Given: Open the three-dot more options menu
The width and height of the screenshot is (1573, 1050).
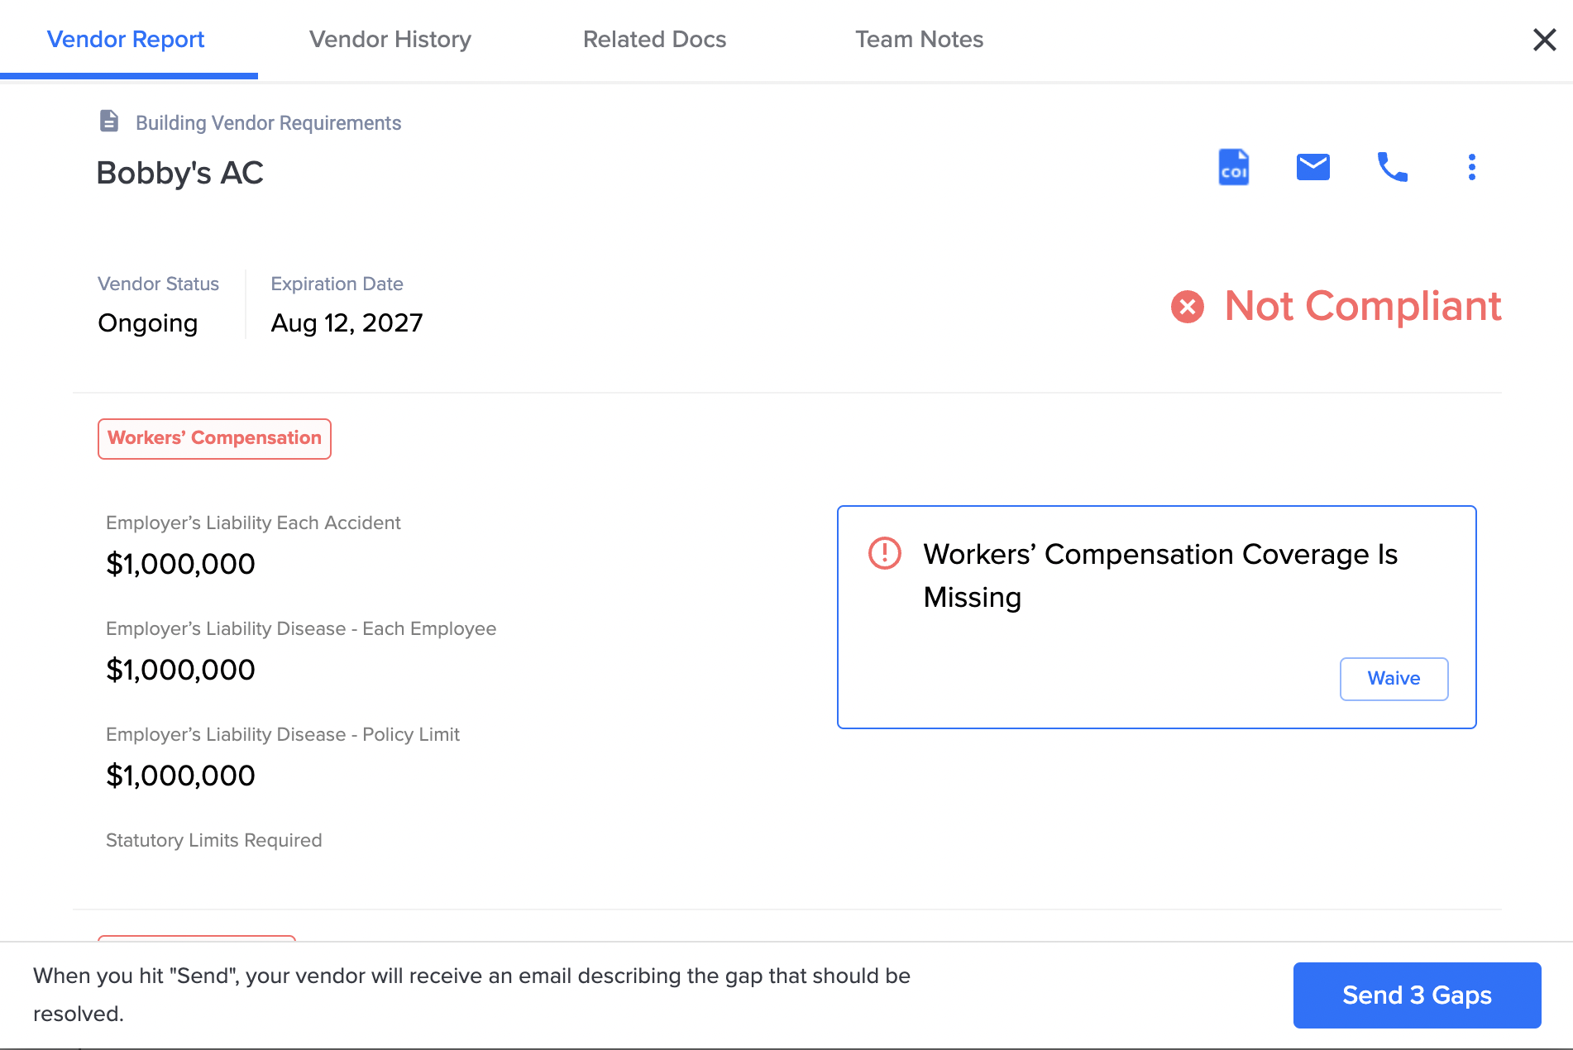Looking at the screenshot, I should (1471, 167).
